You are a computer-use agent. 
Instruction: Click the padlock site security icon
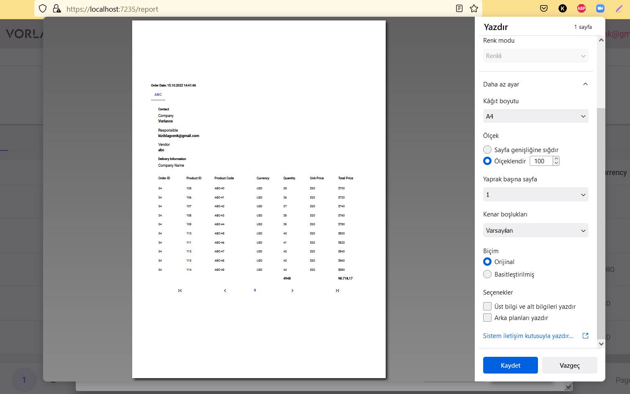pos(57,8)
